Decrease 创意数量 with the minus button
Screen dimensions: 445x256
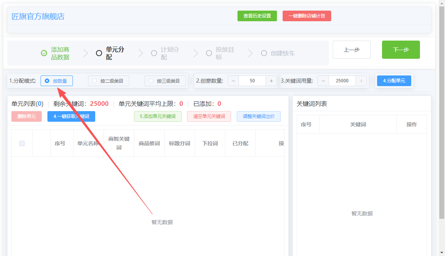pyautogui.click(x=233, y=81)
